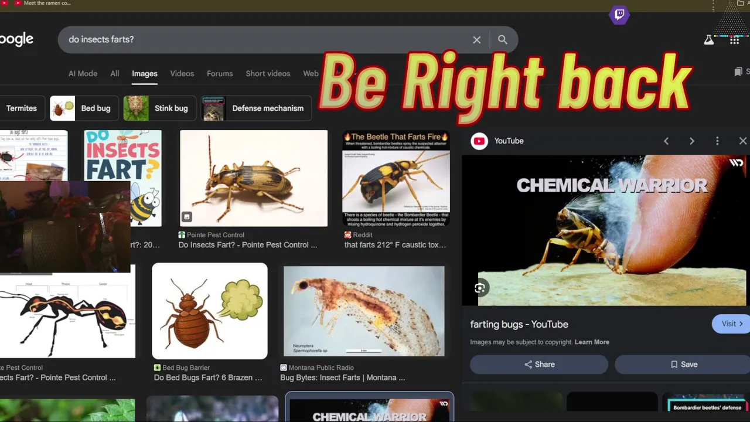Viewport: 750px width, 422px height.
Task: Open the Pointe Pest Control beetle image
Action: (254, 178)
